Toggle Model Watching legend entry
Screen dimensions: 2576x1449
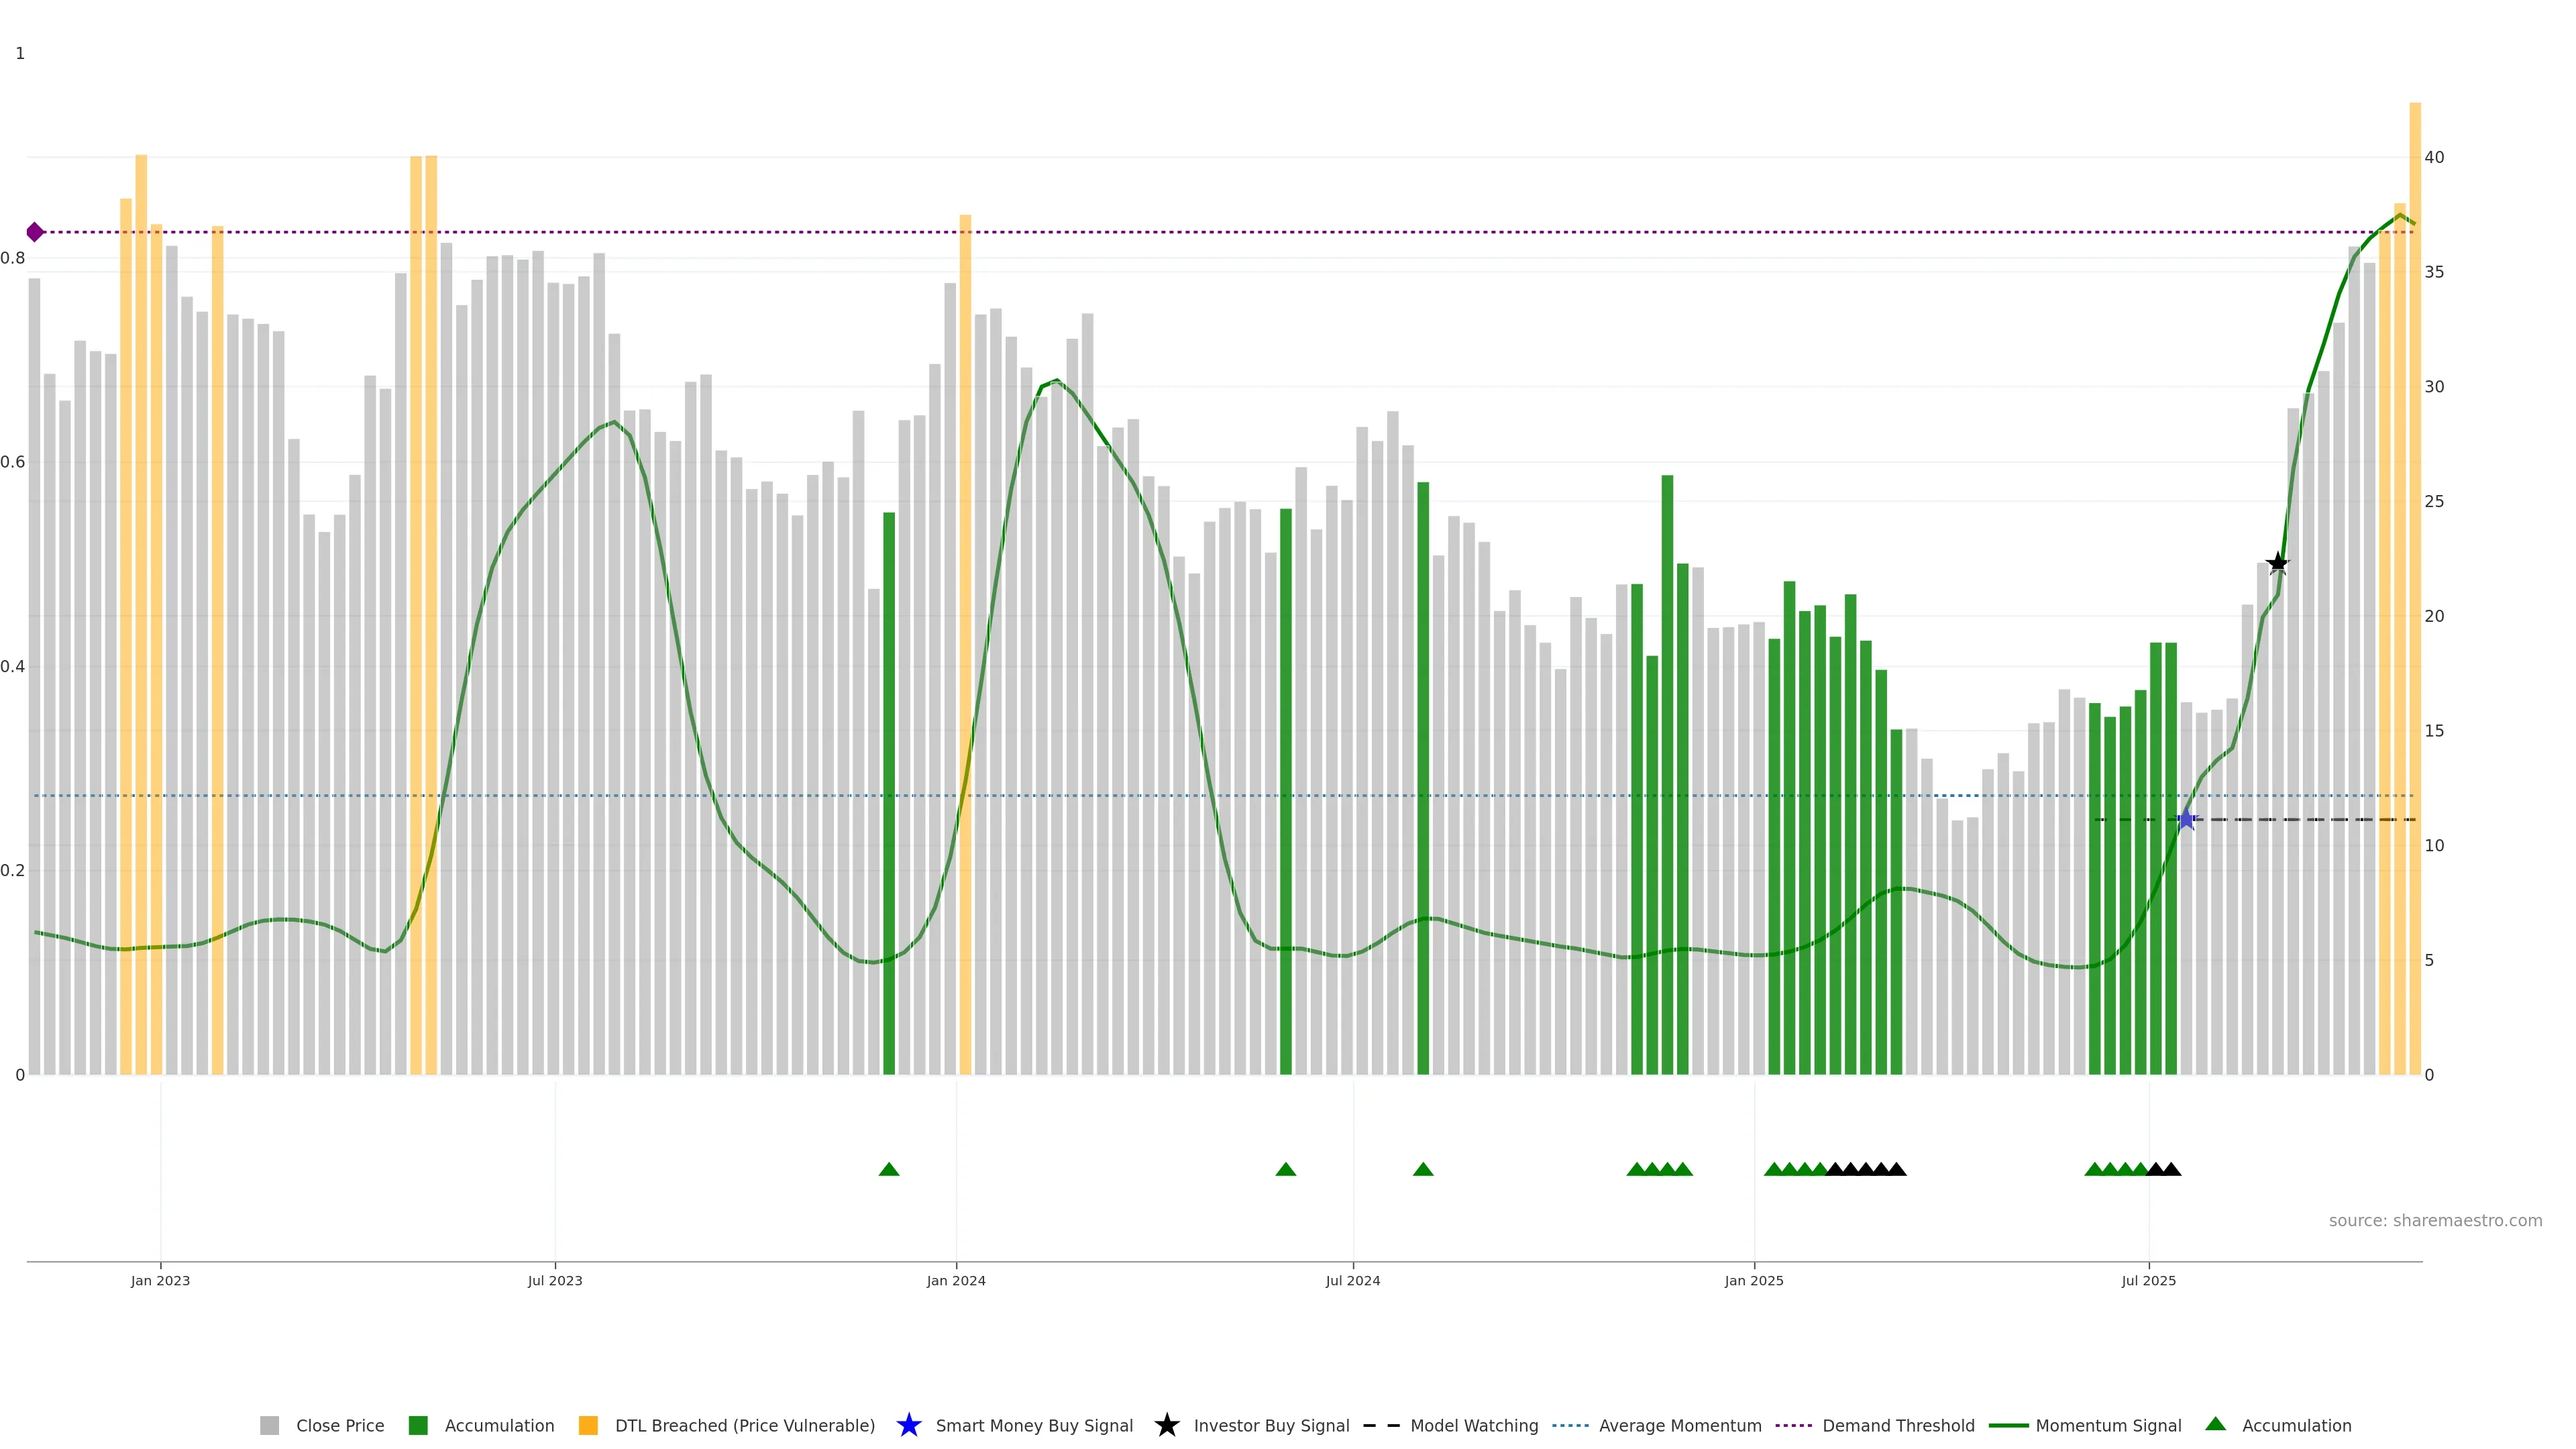(x=1473, y=1426)
